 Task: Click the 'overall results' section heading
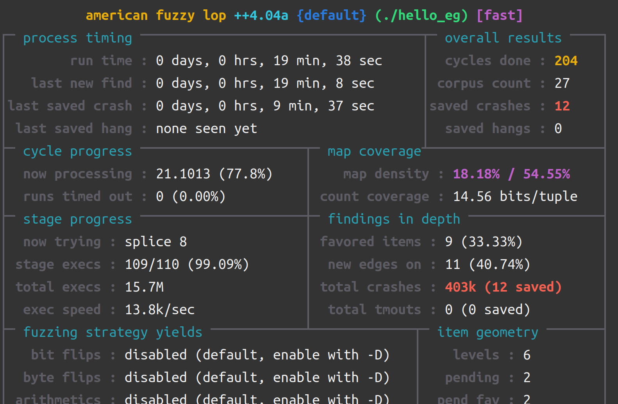[x=504, y=38]
